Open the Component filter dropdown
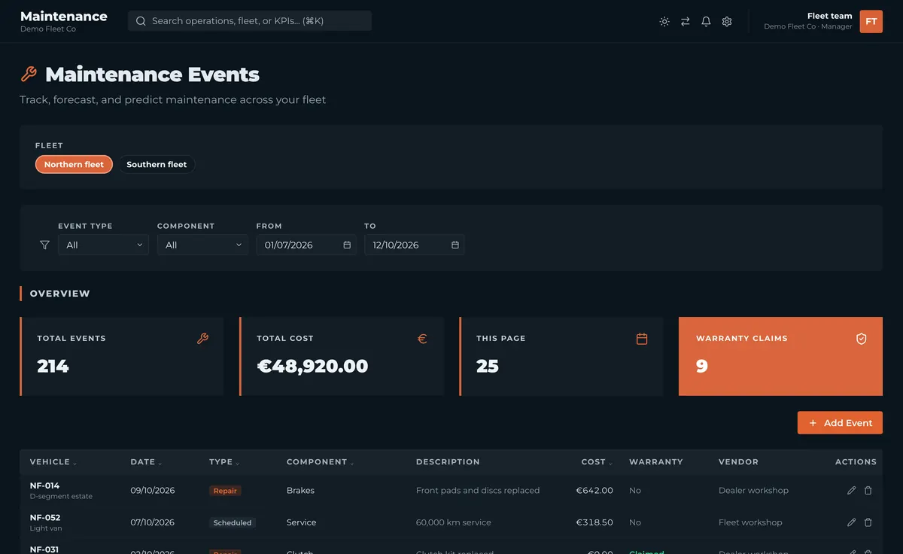Viewport: 903px width, 554px height. pyautogui.click(x=202, y=245)
